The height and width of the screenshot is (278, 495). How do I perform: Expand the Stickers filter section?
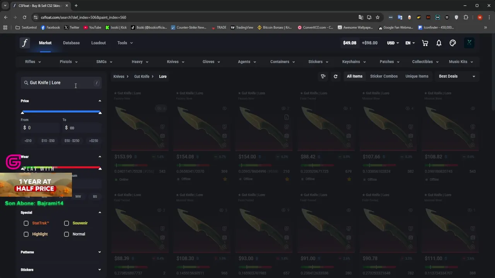61,270
